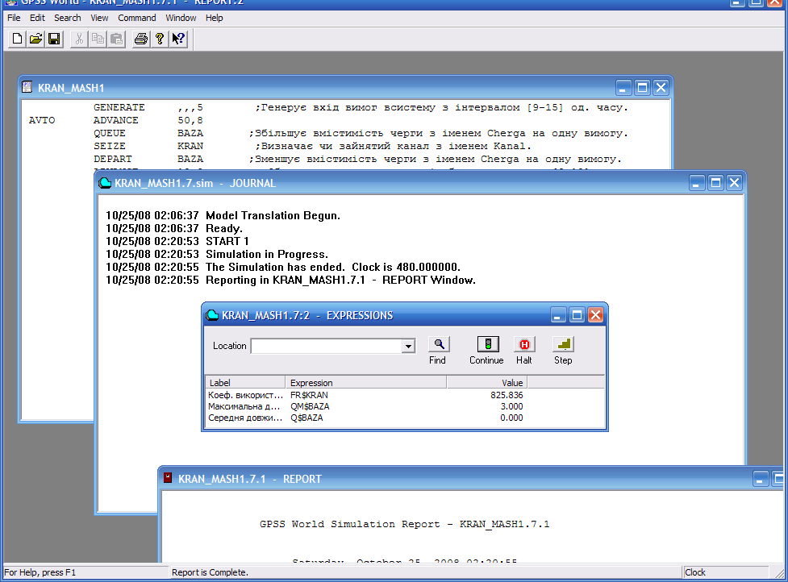Screen dimensions: 788x582
Task: Click the SEIZE KRAN line in model
Action: (312, 146)
